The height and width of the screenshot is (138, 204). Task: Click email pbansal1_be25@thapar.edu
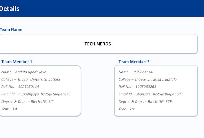coord(159,94)
